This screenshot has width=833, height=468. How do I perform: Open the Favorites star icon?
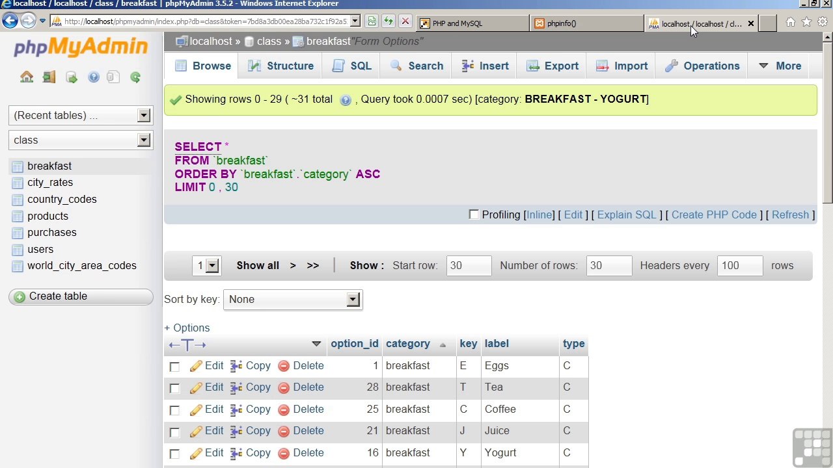(x=806, y=23)
